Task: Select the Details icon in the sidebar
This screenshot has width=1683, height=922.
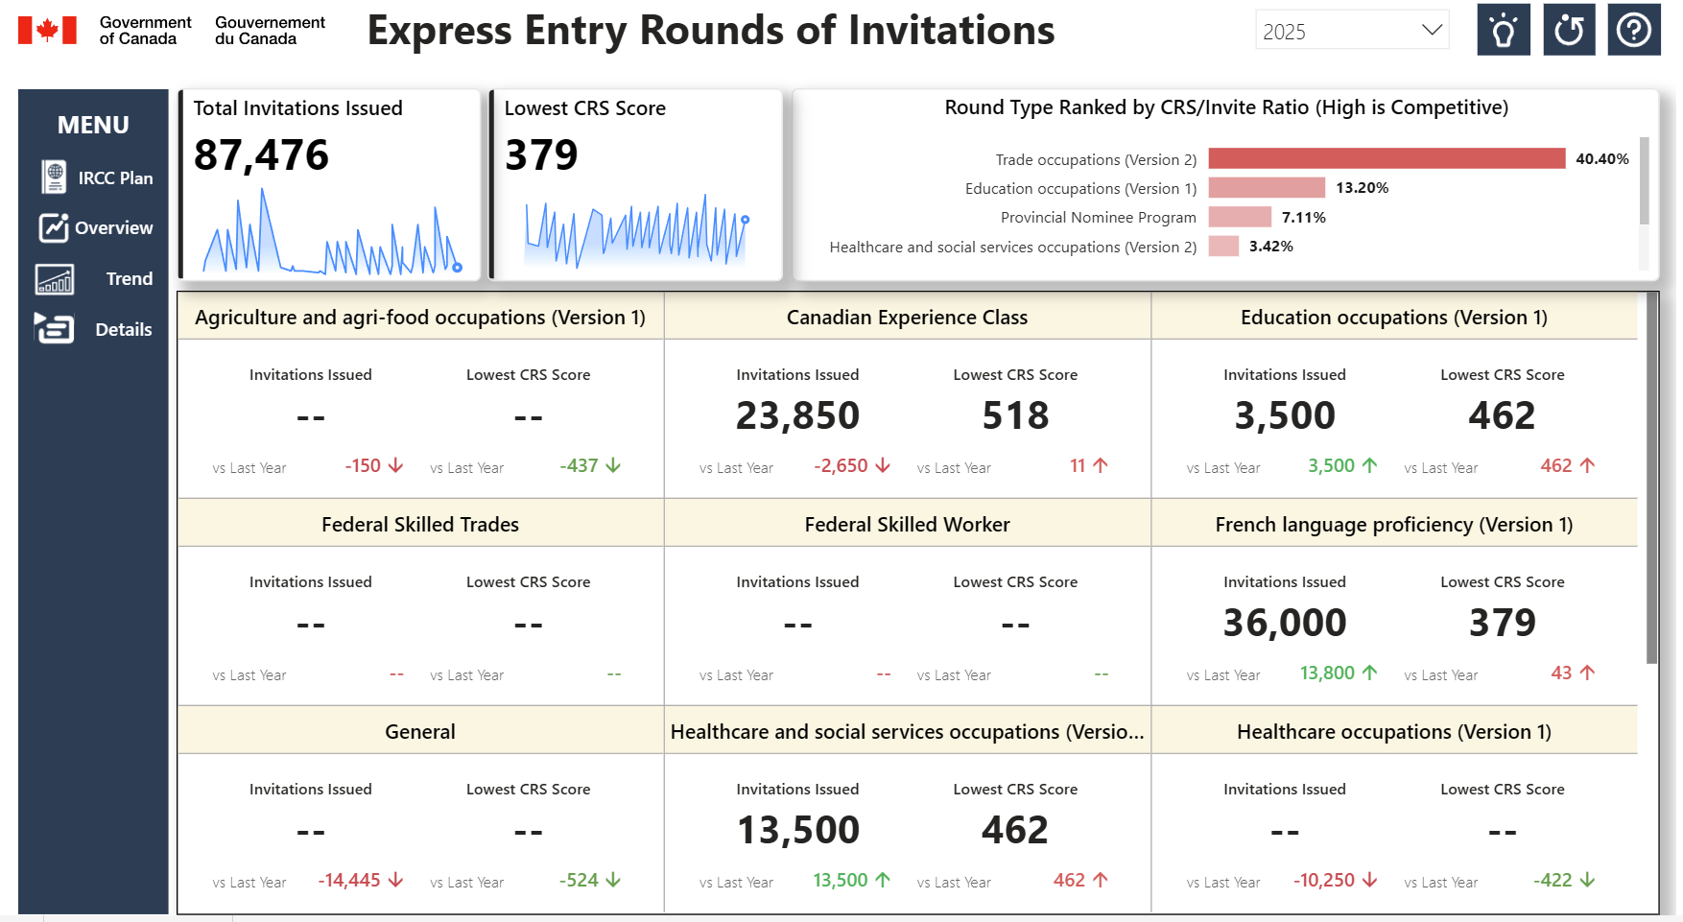Action: click(x=55, y=329)
